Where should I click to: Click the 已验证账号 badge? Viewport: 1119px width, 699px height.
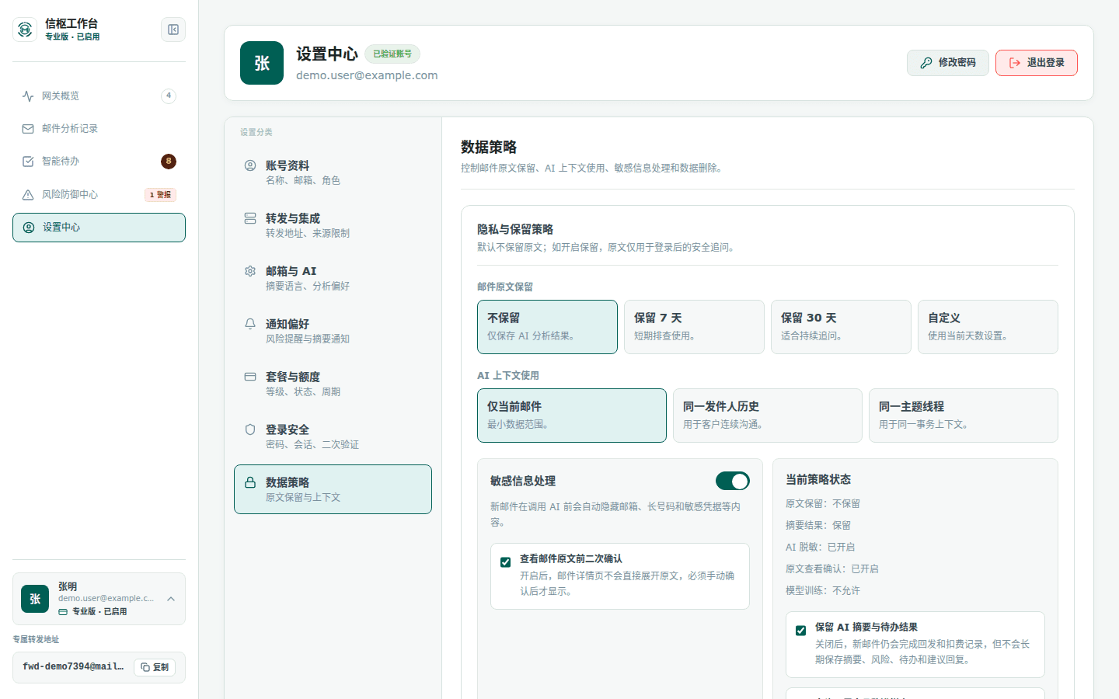click(x=392, y=54)
